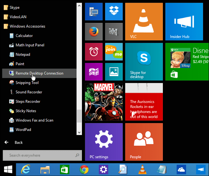Open File Explorer from taskbar
209x176 pixels.
(x=45, y=170)
